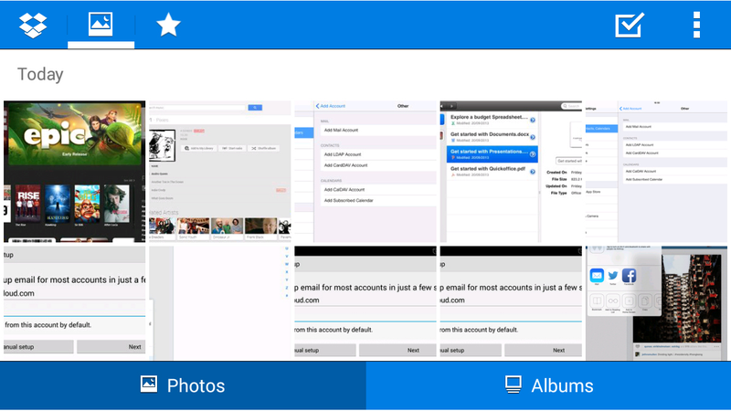731x411 pixels.
Task: Open the Epic movie store thumbnail
Action: click(x=75, y=172)
